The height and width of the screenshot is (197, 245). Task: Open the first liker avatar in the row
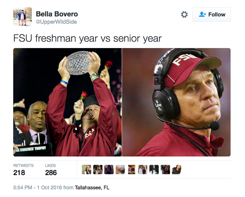point(86,170)
